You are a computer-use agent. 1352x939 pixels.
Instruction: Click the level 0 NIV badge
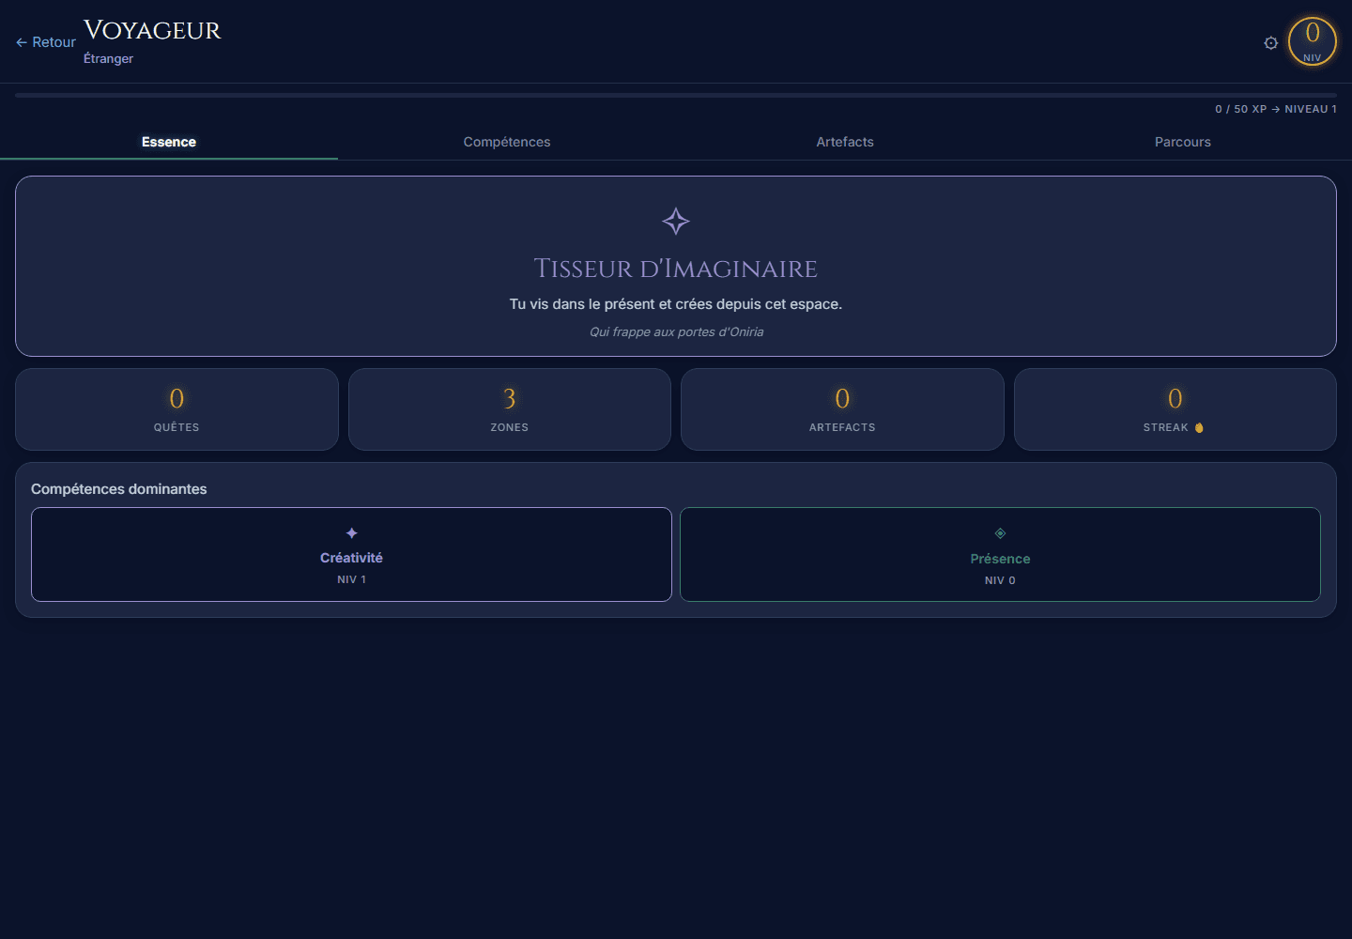(x=1313, y=41)
